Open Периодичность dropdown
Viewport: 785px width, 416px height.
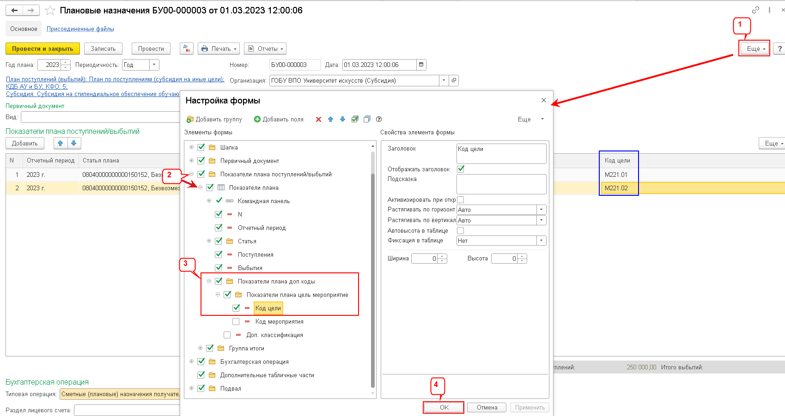pyautogui.click(x=154, y=65)
